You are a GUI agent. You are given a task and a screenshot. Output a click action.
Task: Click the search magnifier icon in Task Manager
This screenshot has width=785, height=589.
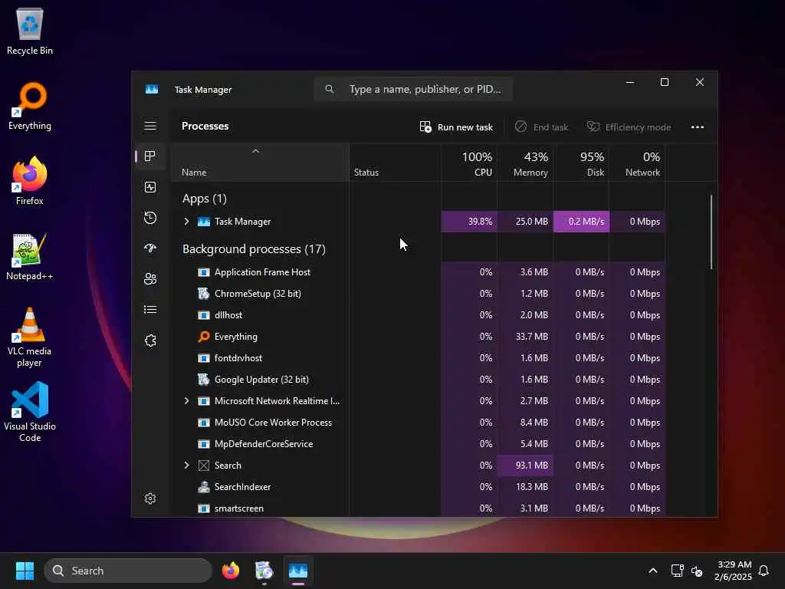(x=330, y=89)
